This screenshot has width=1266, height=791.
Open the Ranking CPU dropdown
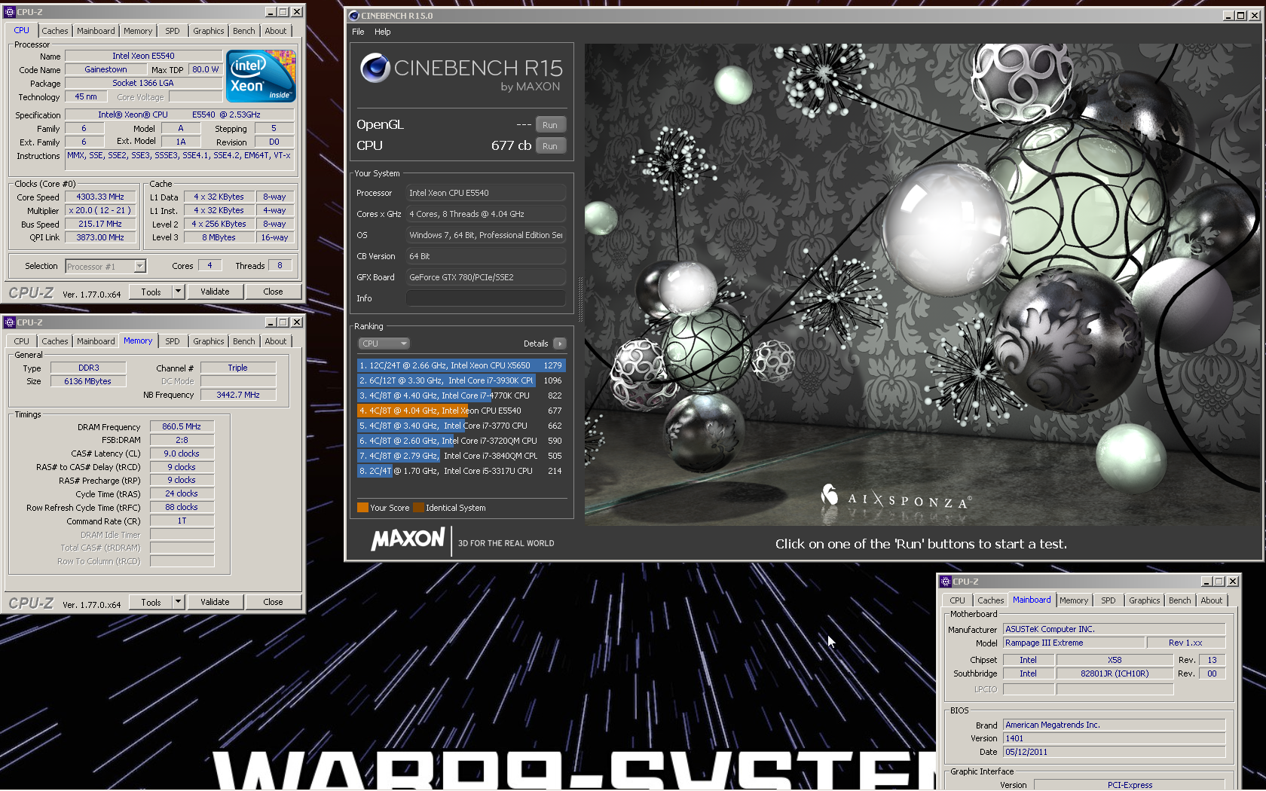[x=384, y=344]
